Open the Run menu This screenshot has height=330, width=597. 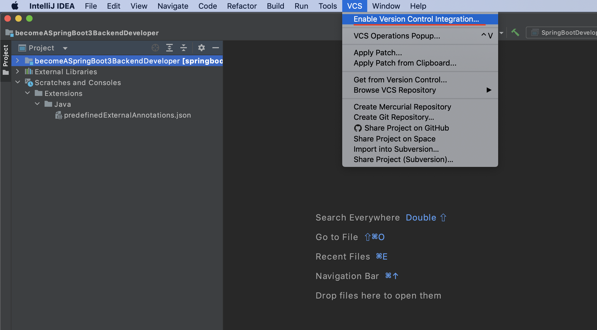coord(301,6)
